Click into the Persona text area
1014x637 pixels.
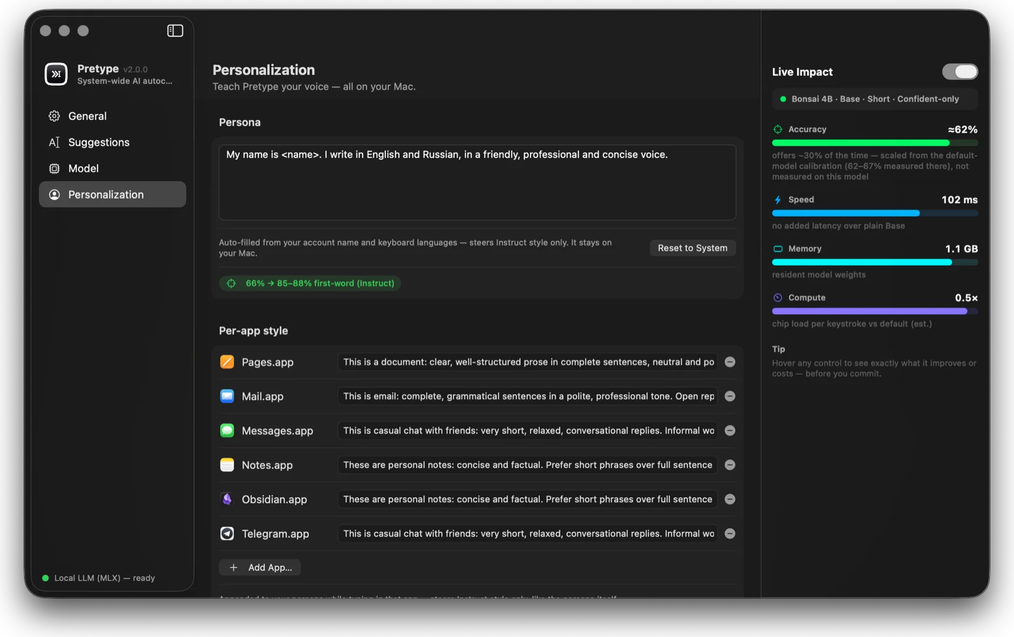tap(477, 183)
